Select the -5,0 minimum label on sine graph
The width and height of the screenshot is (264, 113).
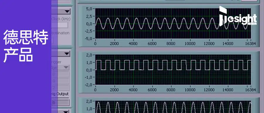89,39
